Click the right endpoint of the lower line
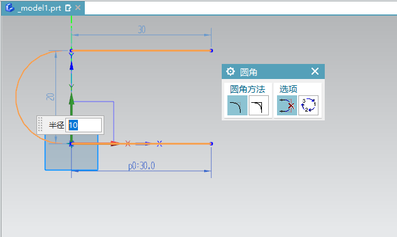Image resolution: width=397 pixels, height=237 pixels. (211, 144)
